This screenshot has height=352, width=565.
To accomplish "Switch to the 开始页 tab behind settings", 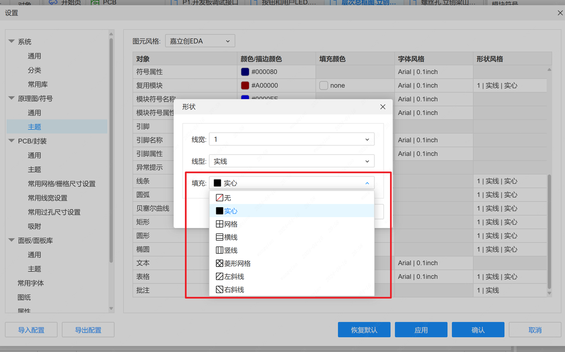I will pyautogui.click(x=65, y=3).
